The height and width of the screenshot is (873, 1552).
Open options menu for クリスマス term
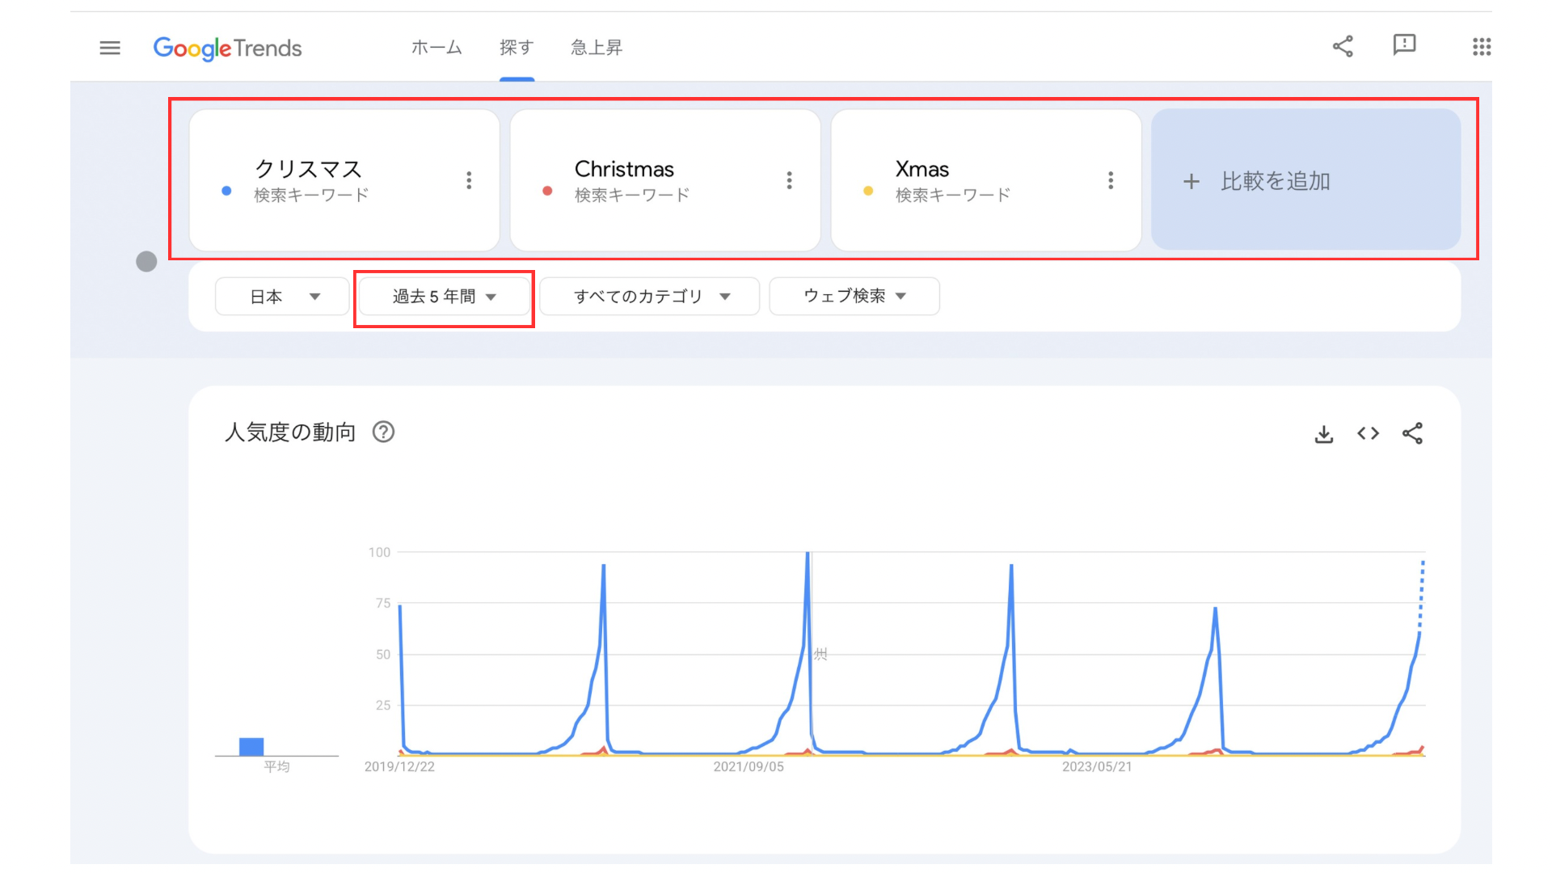pyautogui.click(x=469, y=180)
